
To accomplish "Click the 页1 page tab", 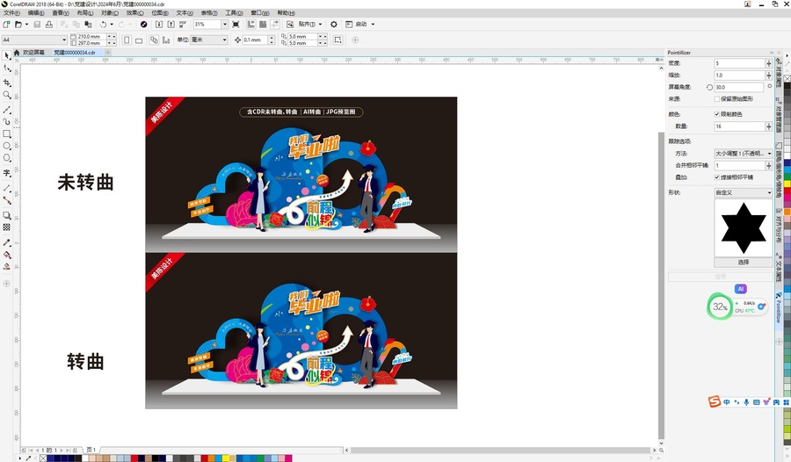I will [91, 450].
